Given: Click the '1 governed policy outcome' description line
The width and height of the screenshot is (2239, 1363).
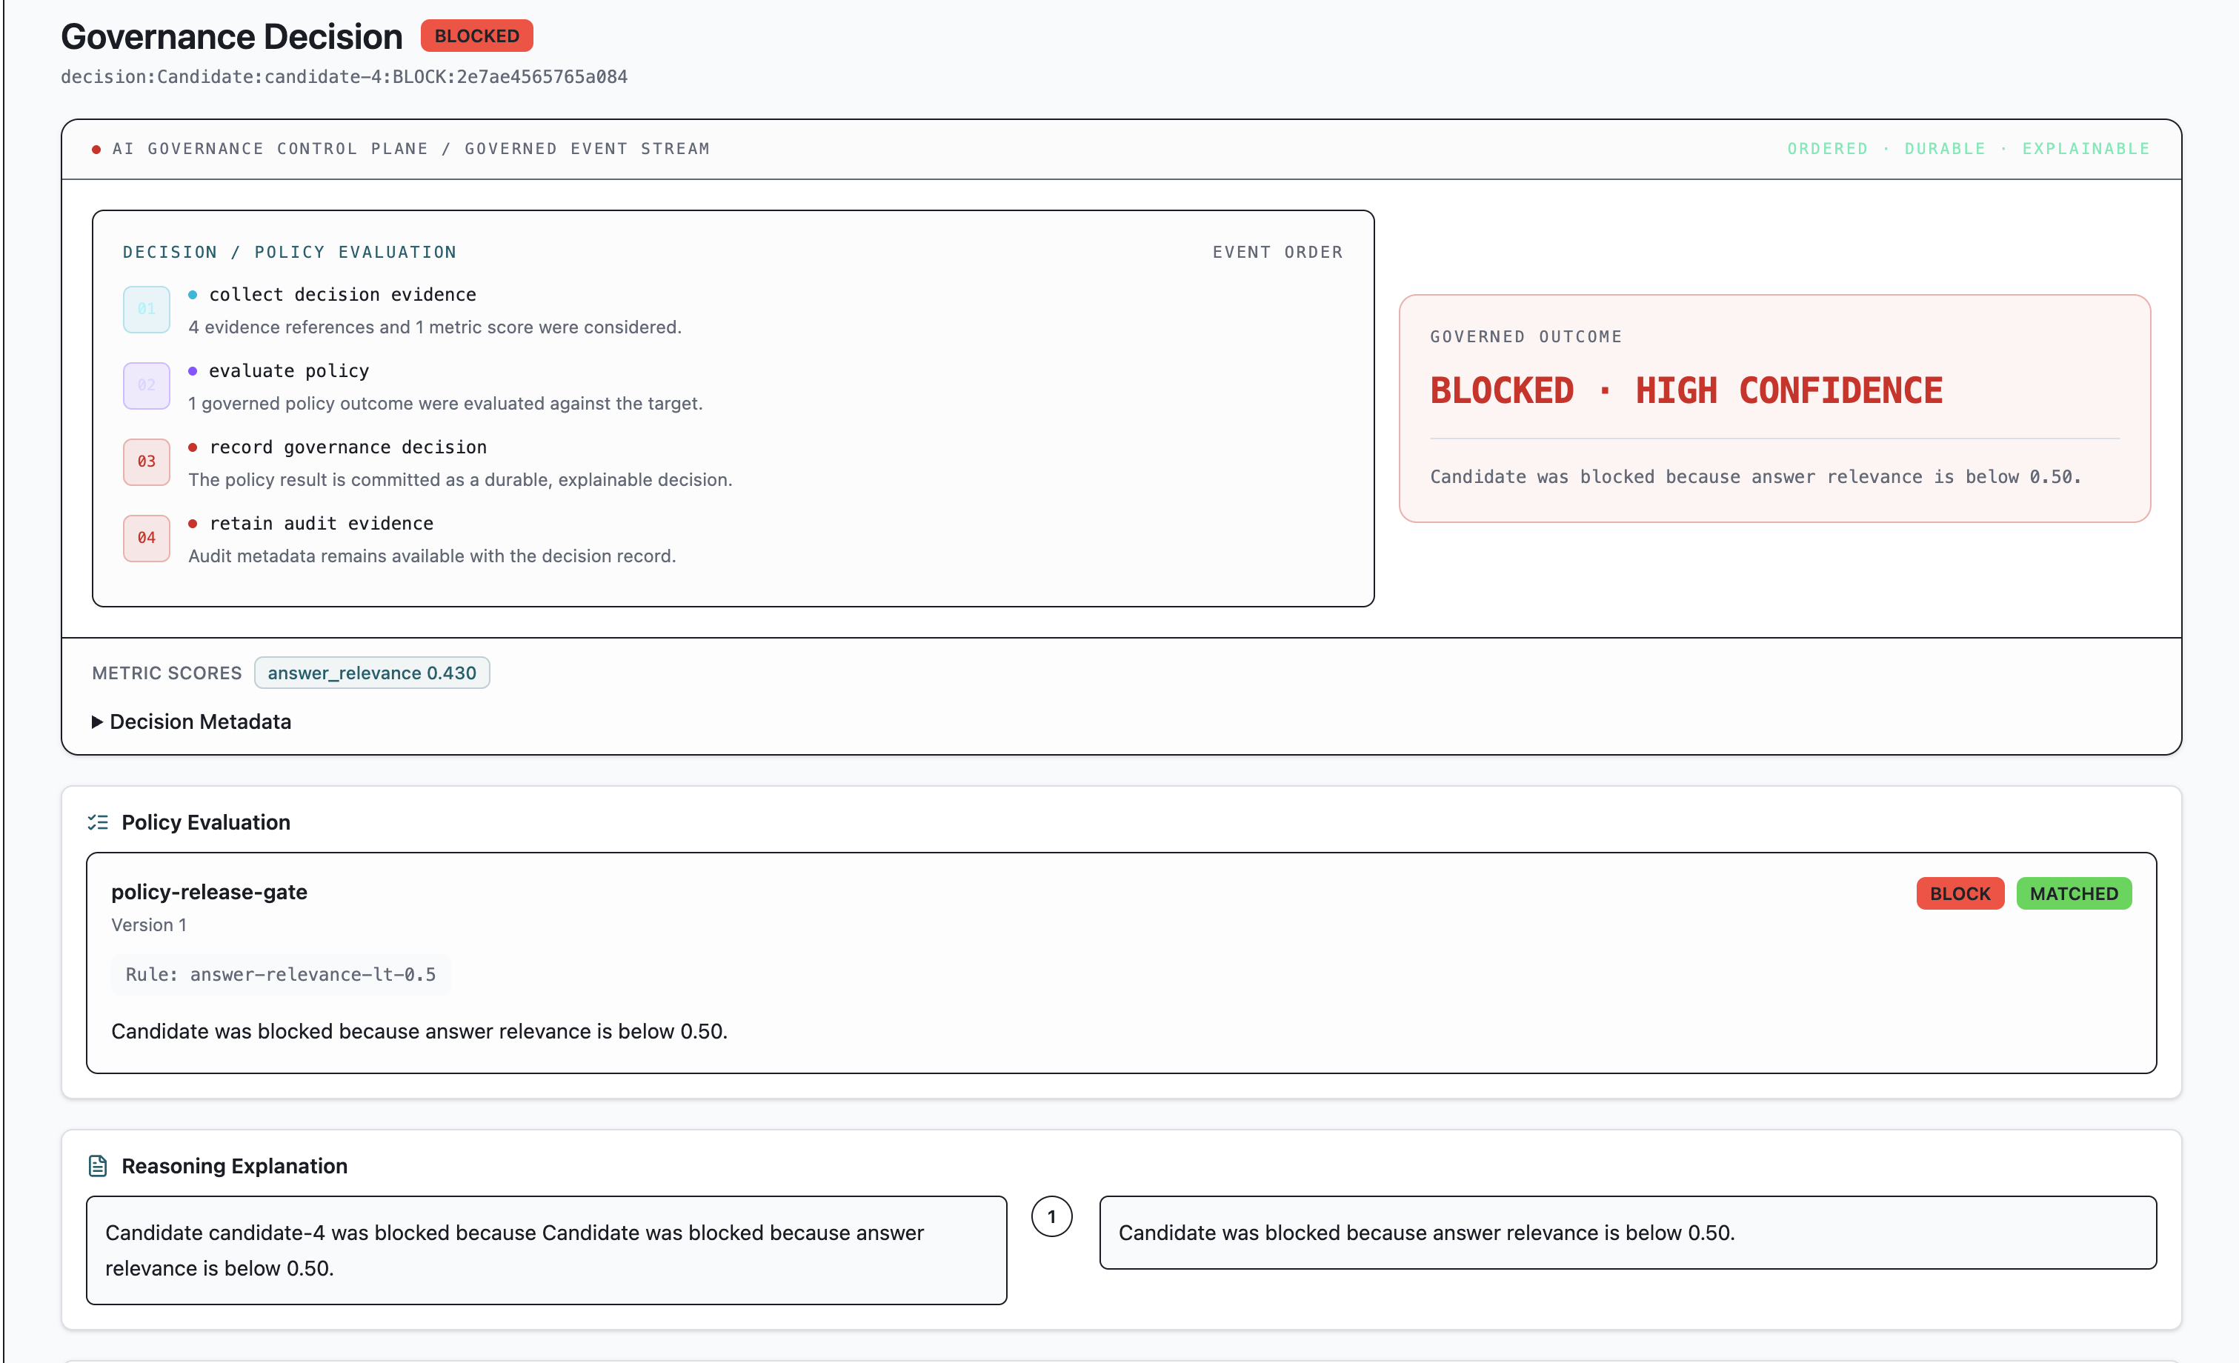Looking at the screenshot, I should click(445, 404).
